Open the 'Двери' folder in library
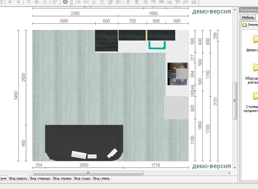Screen dimensions: 258x189 tap(255, 39)
